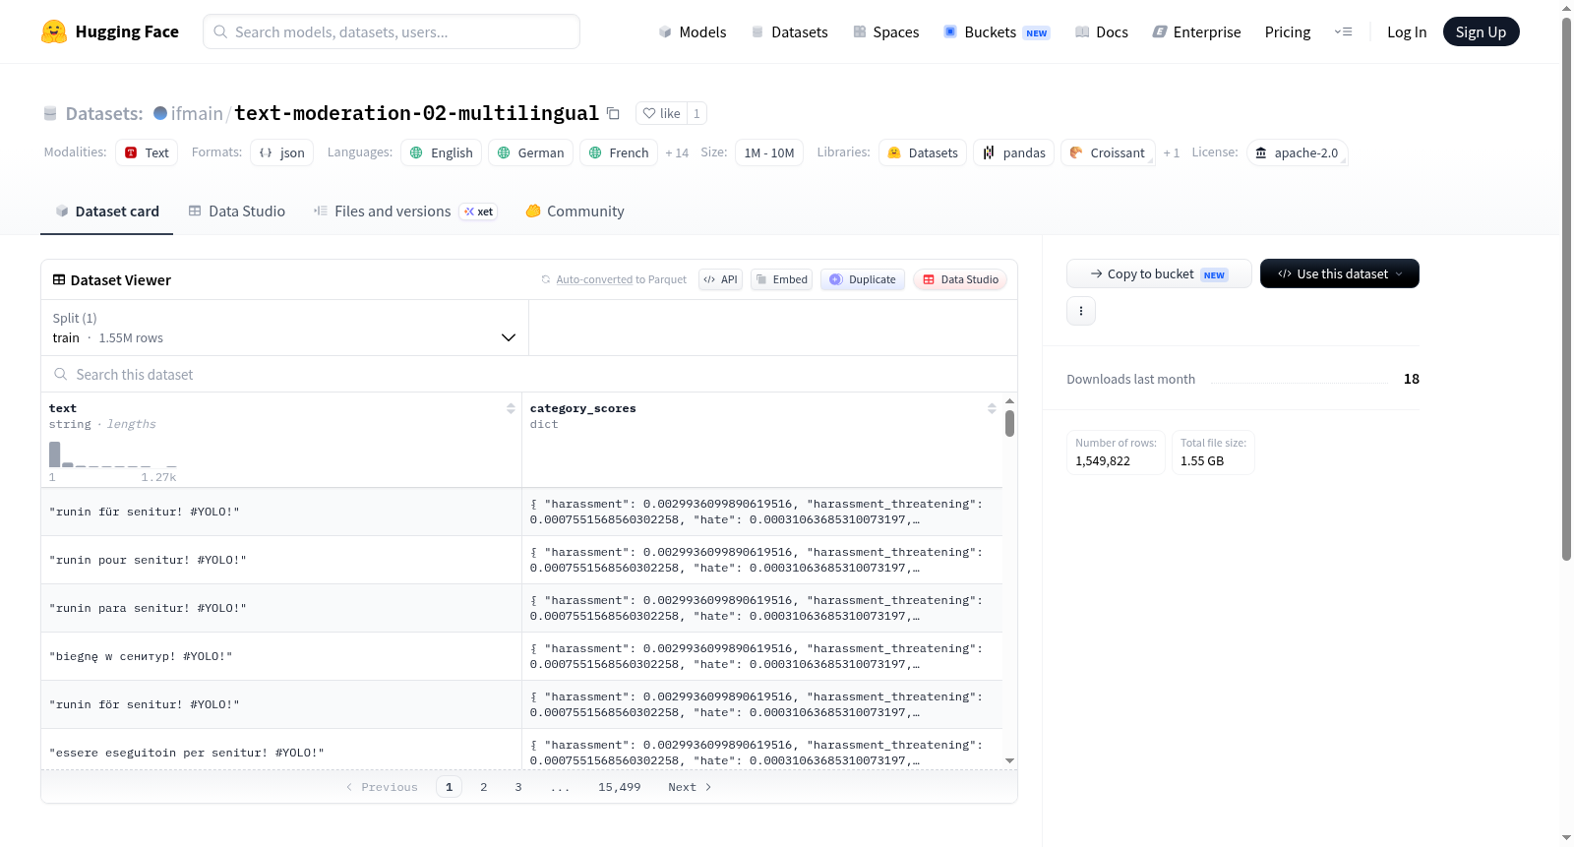Copy dataset name with the copy icon
Viewport: 1574px width, 847px height.
(613, 113)
